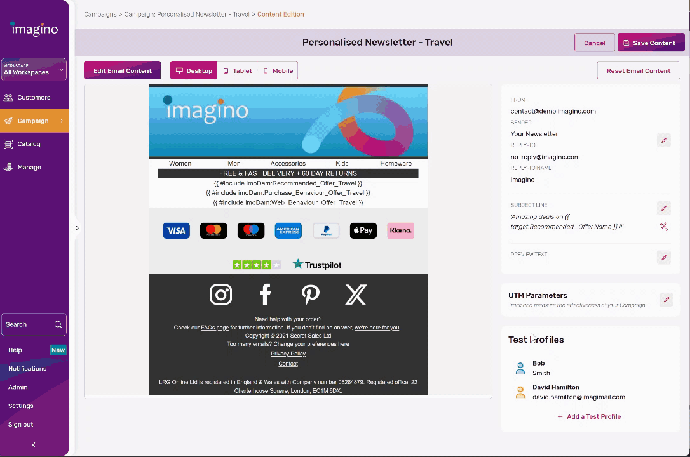Switch preview to Tablet view
This screenshot has width=690, height=457.
(x=238, y=70)
